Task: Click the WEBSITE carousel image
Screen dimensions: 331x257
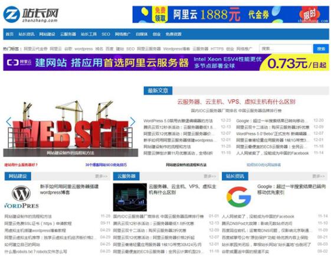Action: [71, 128]
